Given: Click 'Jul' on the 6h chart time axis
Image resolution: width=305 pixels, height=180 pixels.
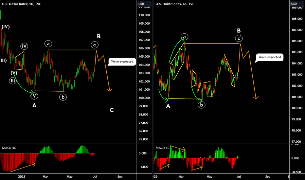Looking at the screenshot, I should pyautogui.click(x=239, y=177).
